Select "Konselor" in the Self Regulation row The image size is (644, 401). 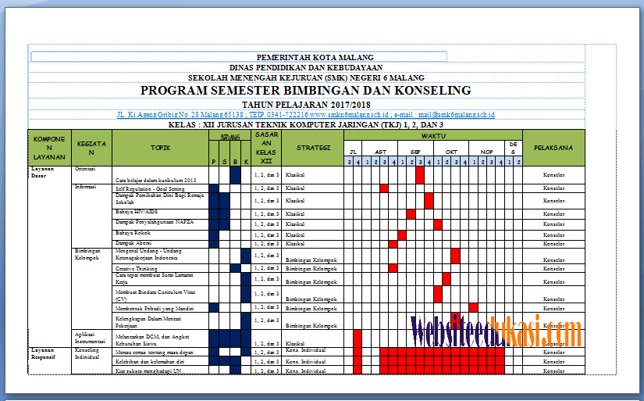pos(553,188)
